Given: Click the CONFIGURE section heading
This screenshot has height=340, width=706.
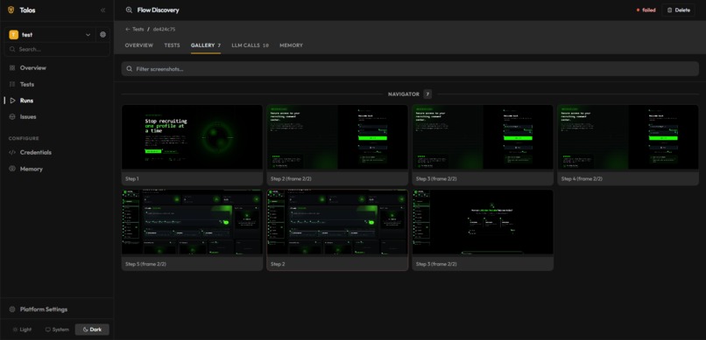Looking at the screenshot, I should [x=24, y=138].
